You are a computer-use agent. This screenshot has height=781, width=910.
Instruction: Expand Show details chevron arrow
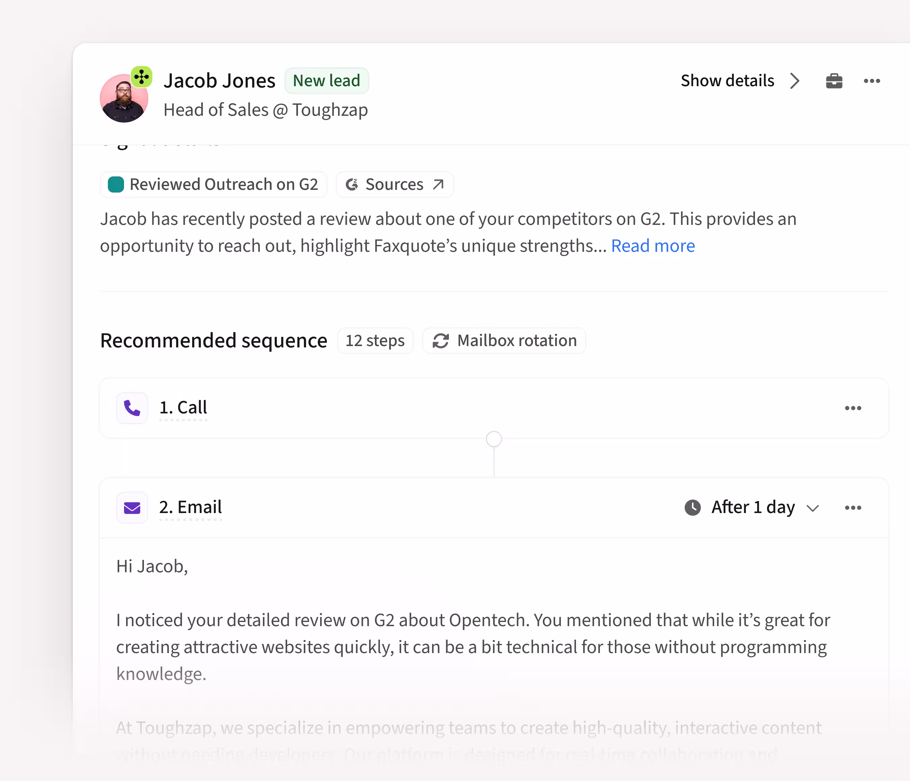pos(794,81)
